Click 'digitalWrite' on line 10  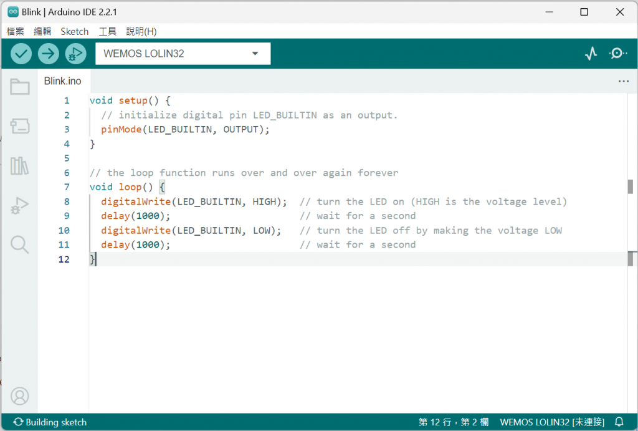coord(136,231)
